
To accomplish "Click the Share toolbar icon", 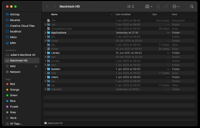I will 158,6.
